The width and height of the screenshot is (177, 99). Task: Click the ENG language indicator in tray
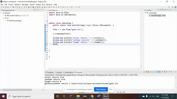(157, 96)
